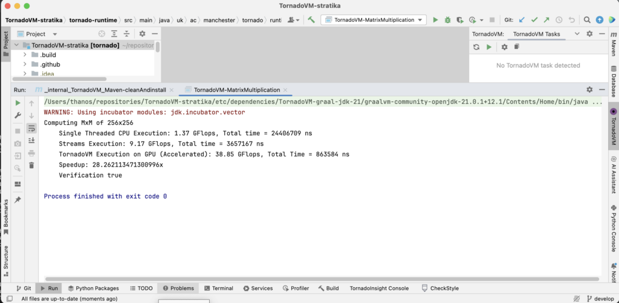This screenshot has height=303, width=619.
Task: Open the Python Packages tool window
Action: (x=94, y=289)
